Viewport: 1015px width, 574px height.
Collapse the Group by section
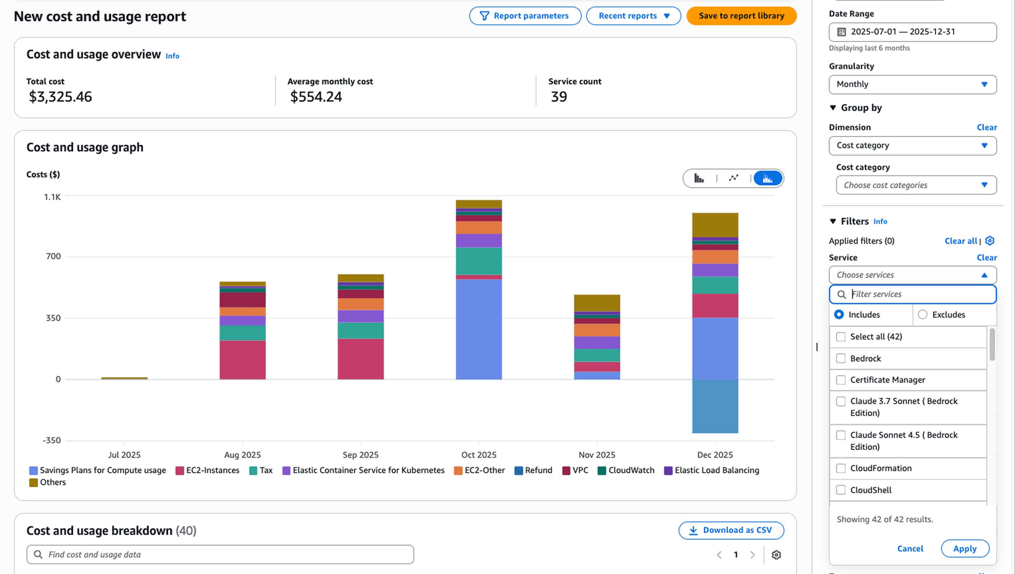[833, 108]
